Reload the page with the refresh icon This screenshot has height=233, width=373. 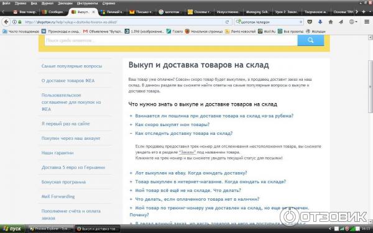pos(227,22)
